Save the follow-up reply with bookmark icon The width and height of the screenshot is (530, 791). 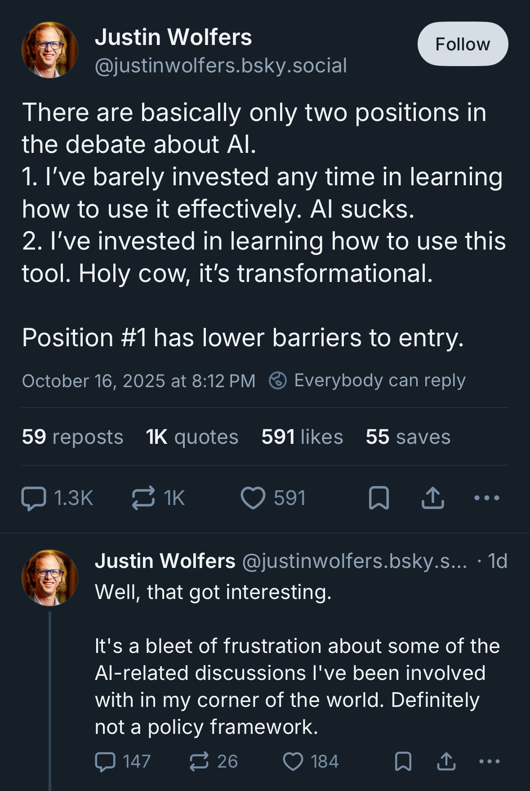[x=403, y=761]
